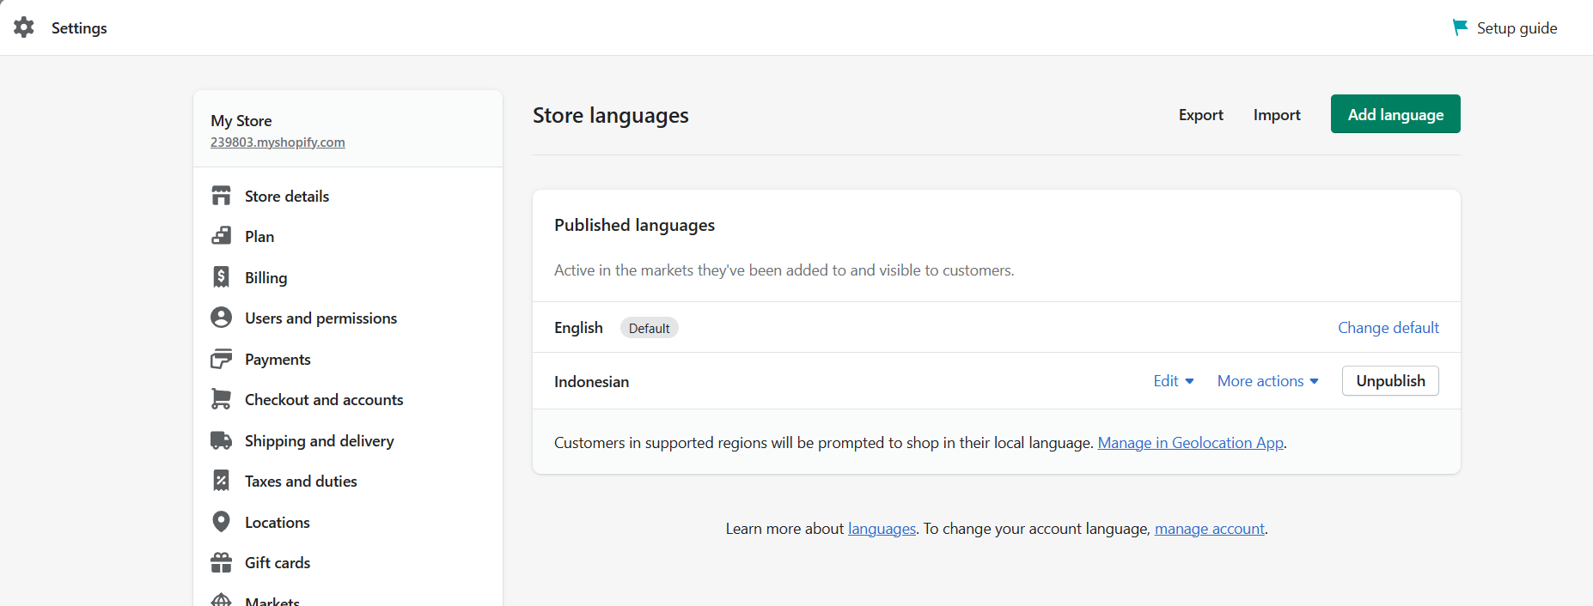
Task: Open the 239803.myshopify.com store link
Action: [x=278, y=142]
